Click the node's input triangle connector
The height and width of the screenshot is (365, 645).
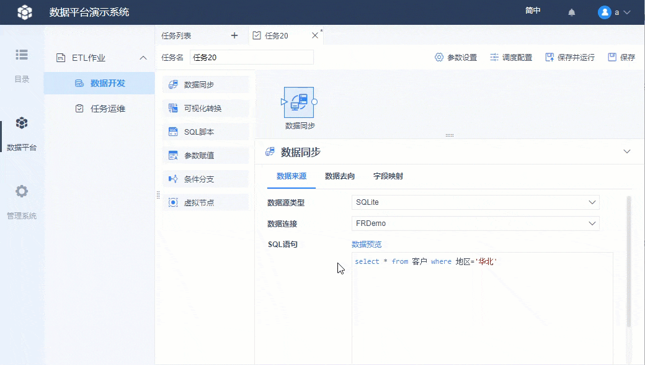coord(283,102)
